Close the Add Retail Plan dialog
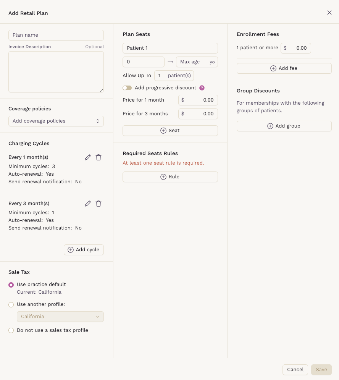 [329, 13]
